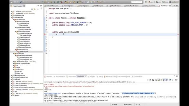Image resolution: width=189 pixels, height=106 pixels.
Task: Click the Open Perspective icon
Action: click(x=146, y=2)
